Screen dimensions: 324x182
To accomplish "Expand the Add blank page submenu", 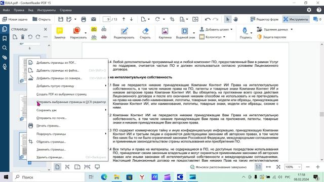I will 67,86.
